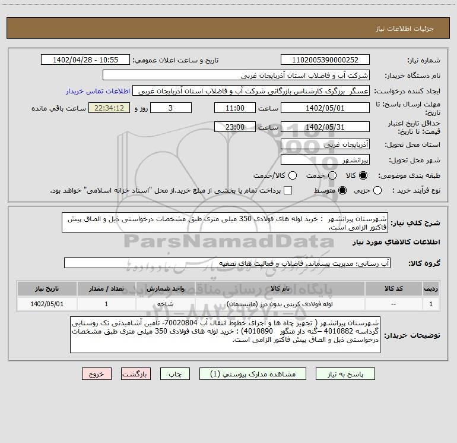Image resolution: width=457 pixels, height=443 pixels.
Task: Open 'اطلاعات تماس خریدار' link
Action: [x=98, y=91]
